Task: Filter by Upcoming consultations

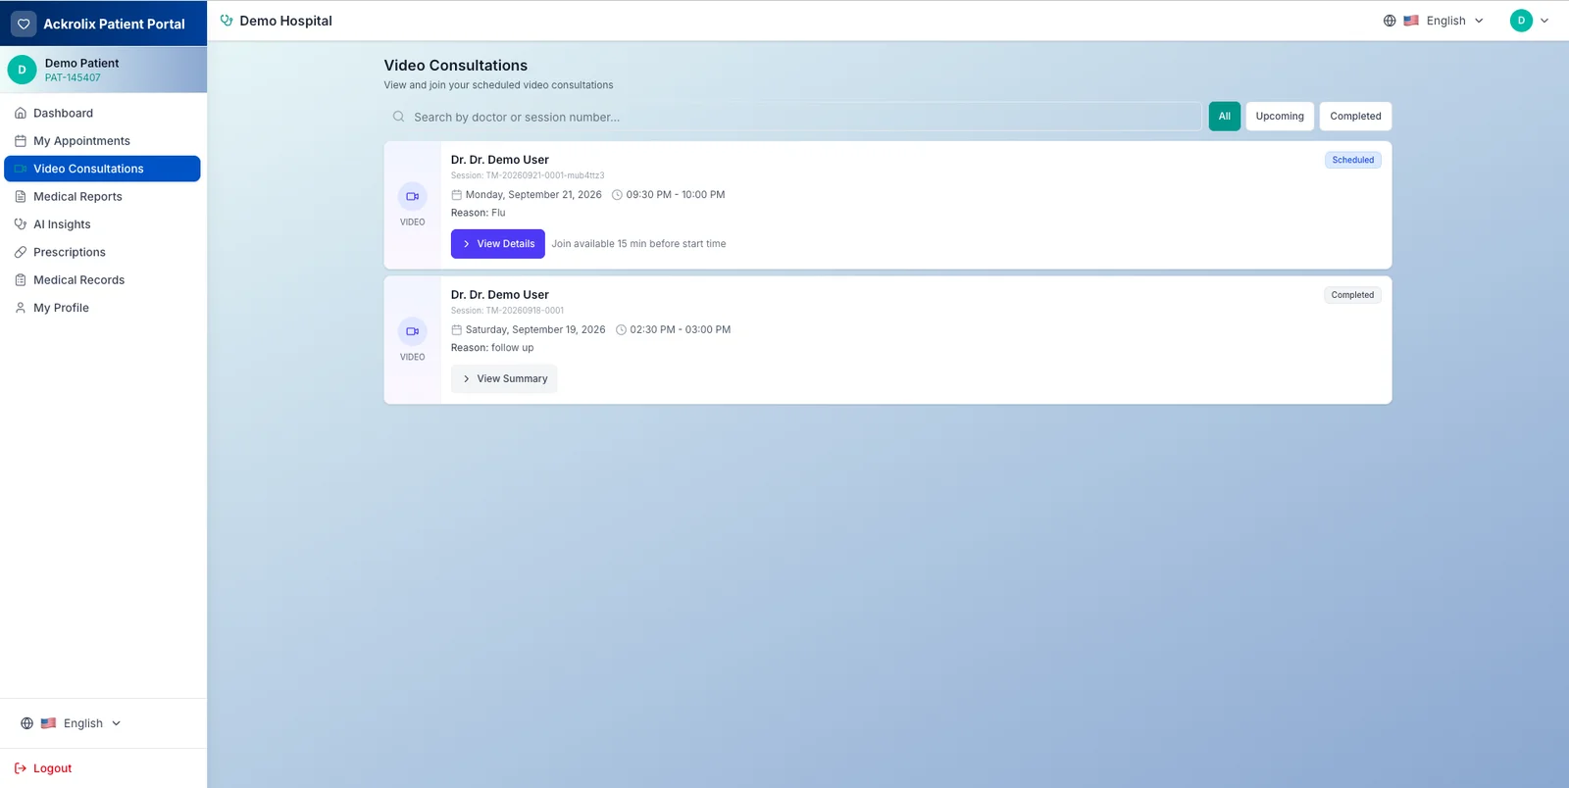Action: 1280,117
